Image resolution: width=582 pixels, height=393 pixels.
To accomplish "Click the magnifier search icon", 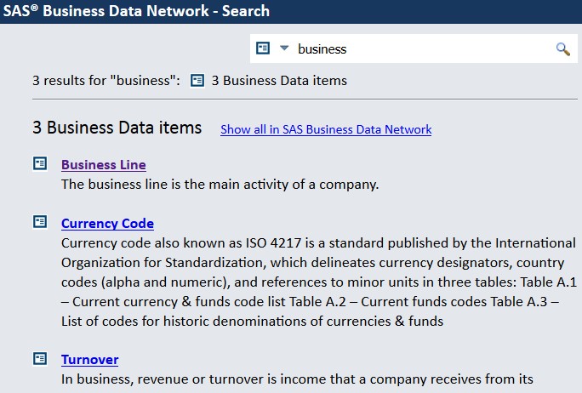I will click(x=562, y=49).
